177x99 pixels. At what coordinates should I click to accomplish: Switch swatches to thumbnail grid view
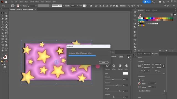click(x=175, y=15)
